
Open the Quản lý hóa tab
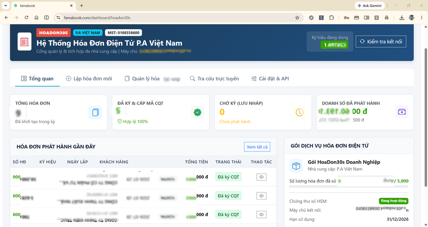click(x=142, y=78)
